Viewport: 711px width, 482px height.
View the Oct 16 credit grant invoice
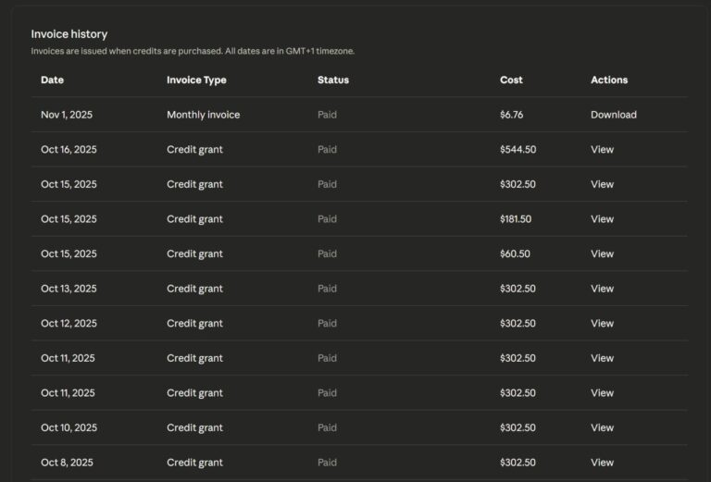(x=602, y=150)
